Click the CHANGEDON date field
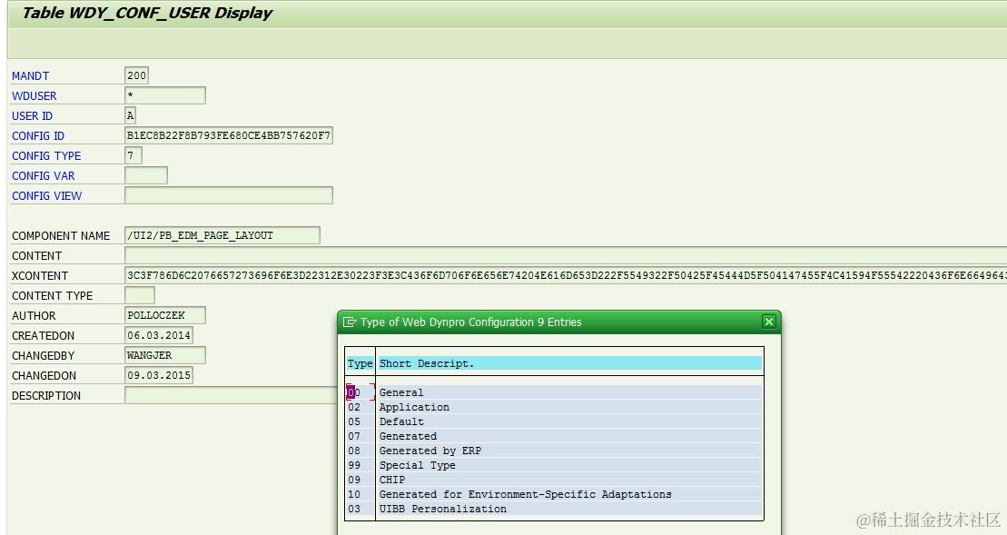Viewport: 1007px width, 535px height. pos(159,375)
